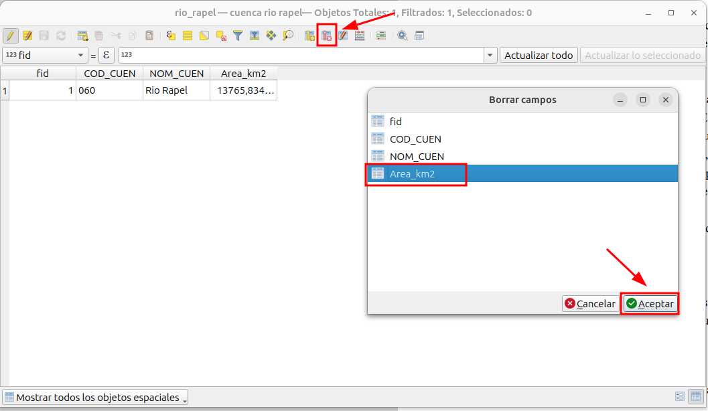
Task: Toggle editing mode pencil icon
Action: tap(11, 36)
